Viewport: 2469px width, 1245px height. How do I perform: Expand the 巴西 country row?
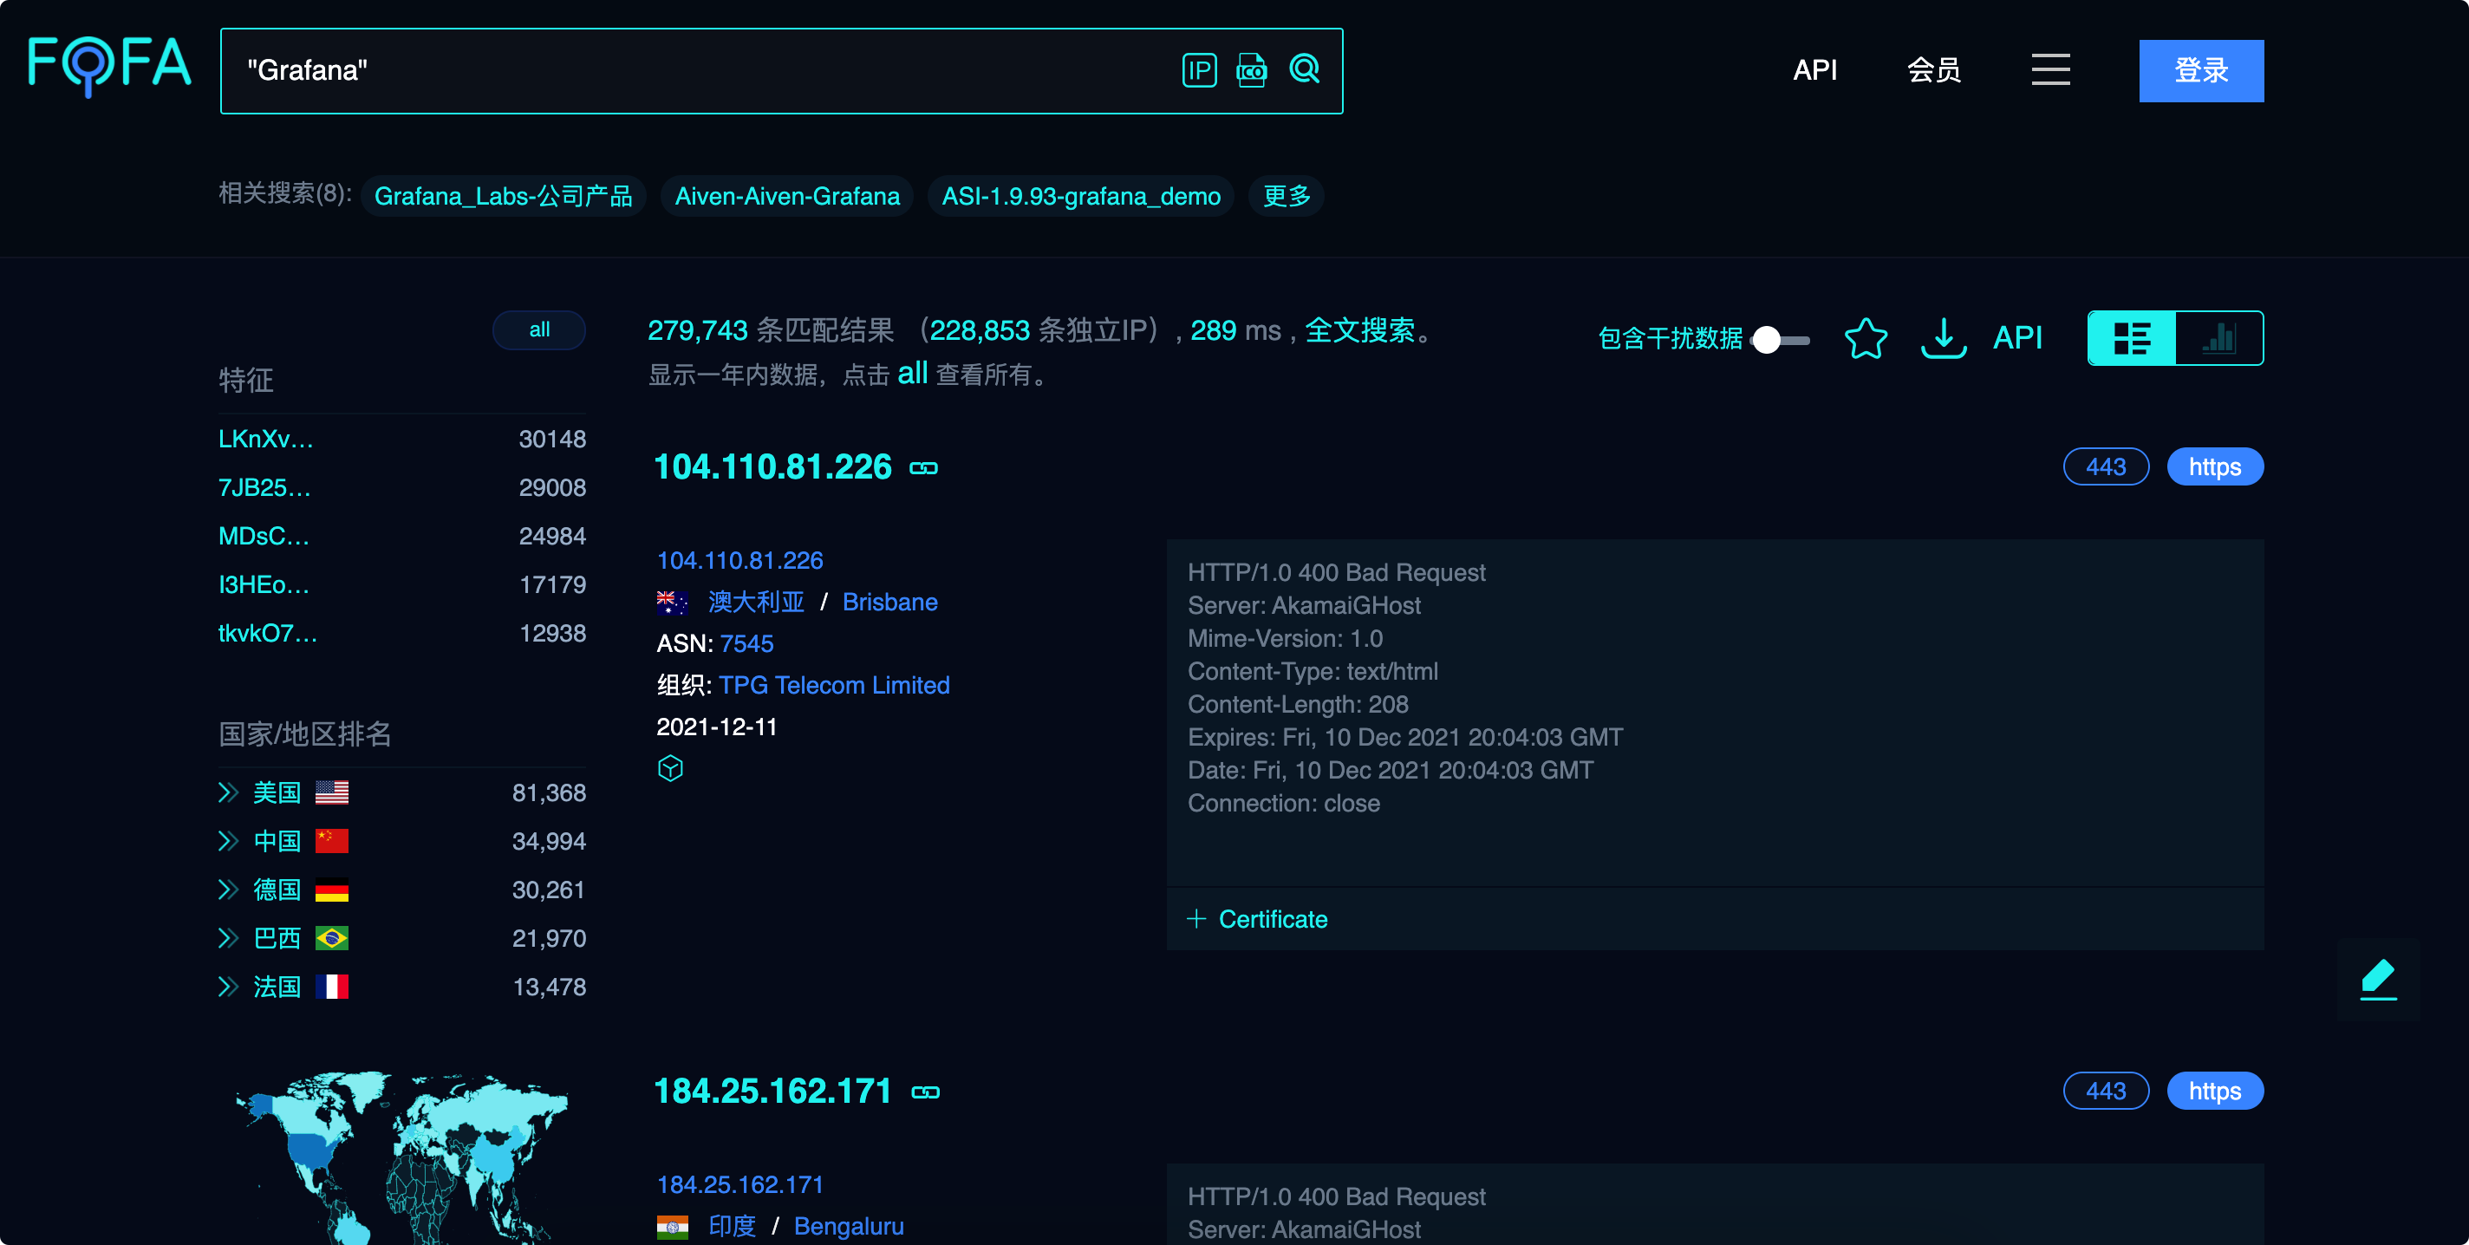[227, 937]
